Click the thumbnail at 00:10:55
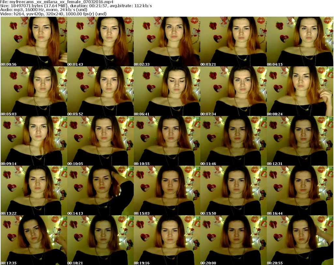This screenshot has height=265, width=334. 167,141
